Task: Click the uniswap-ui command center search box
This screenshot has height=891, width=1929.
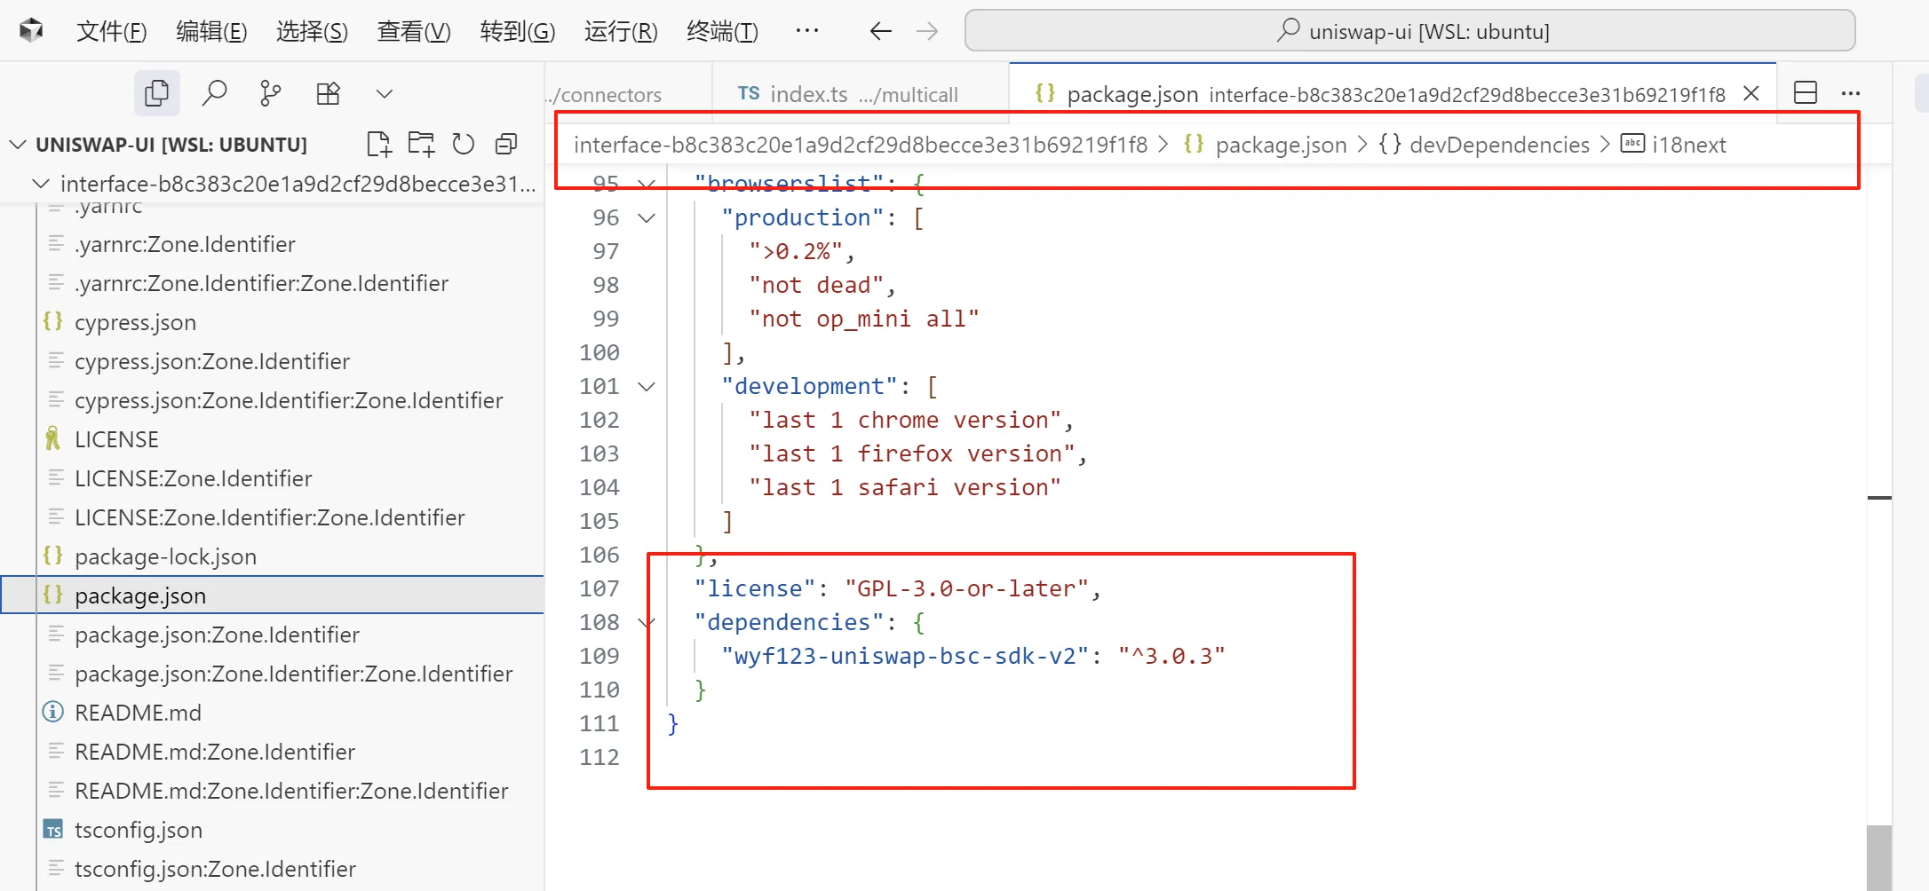Action: point(1409,32)
